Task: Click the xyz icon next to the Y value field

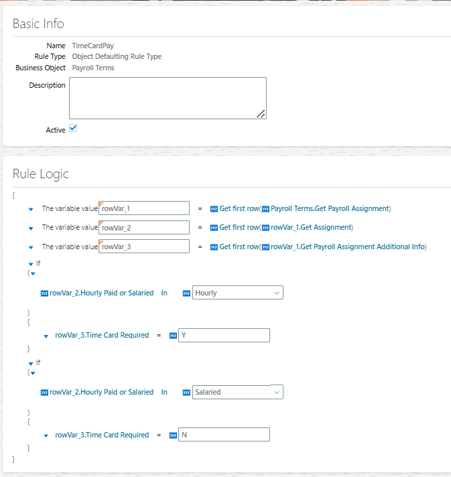Action: tap(173, 336)
